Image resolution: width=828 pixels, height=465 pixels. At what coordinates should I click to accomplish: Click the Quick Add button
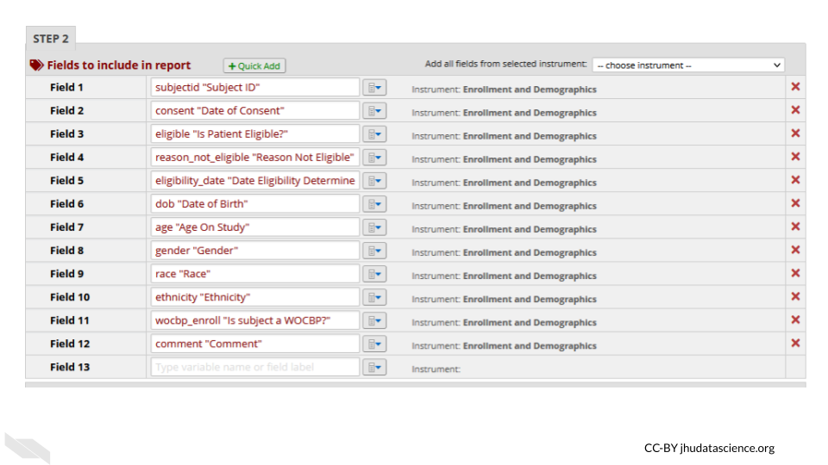254,66
